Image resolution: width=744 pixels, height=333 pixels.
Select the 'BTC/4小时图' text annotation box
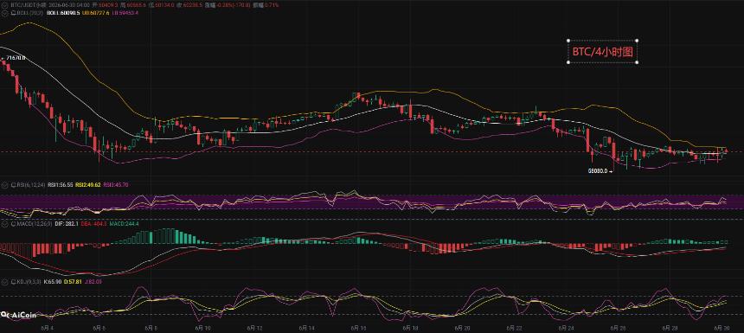602,52
